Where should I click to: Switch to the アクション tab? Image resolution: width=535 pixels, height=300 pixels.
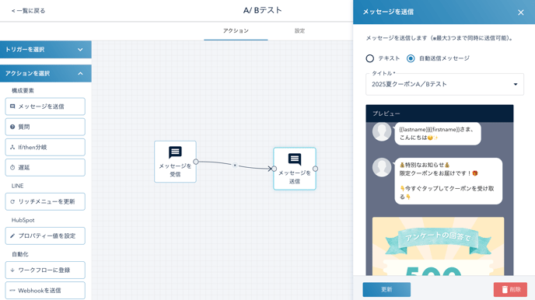[x=236, y=30]
